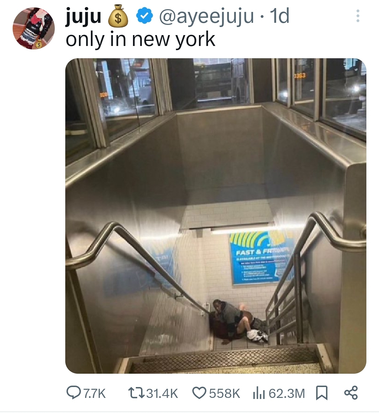Like the post with the heart icon
379x413 pixels.
pos(199,393)
